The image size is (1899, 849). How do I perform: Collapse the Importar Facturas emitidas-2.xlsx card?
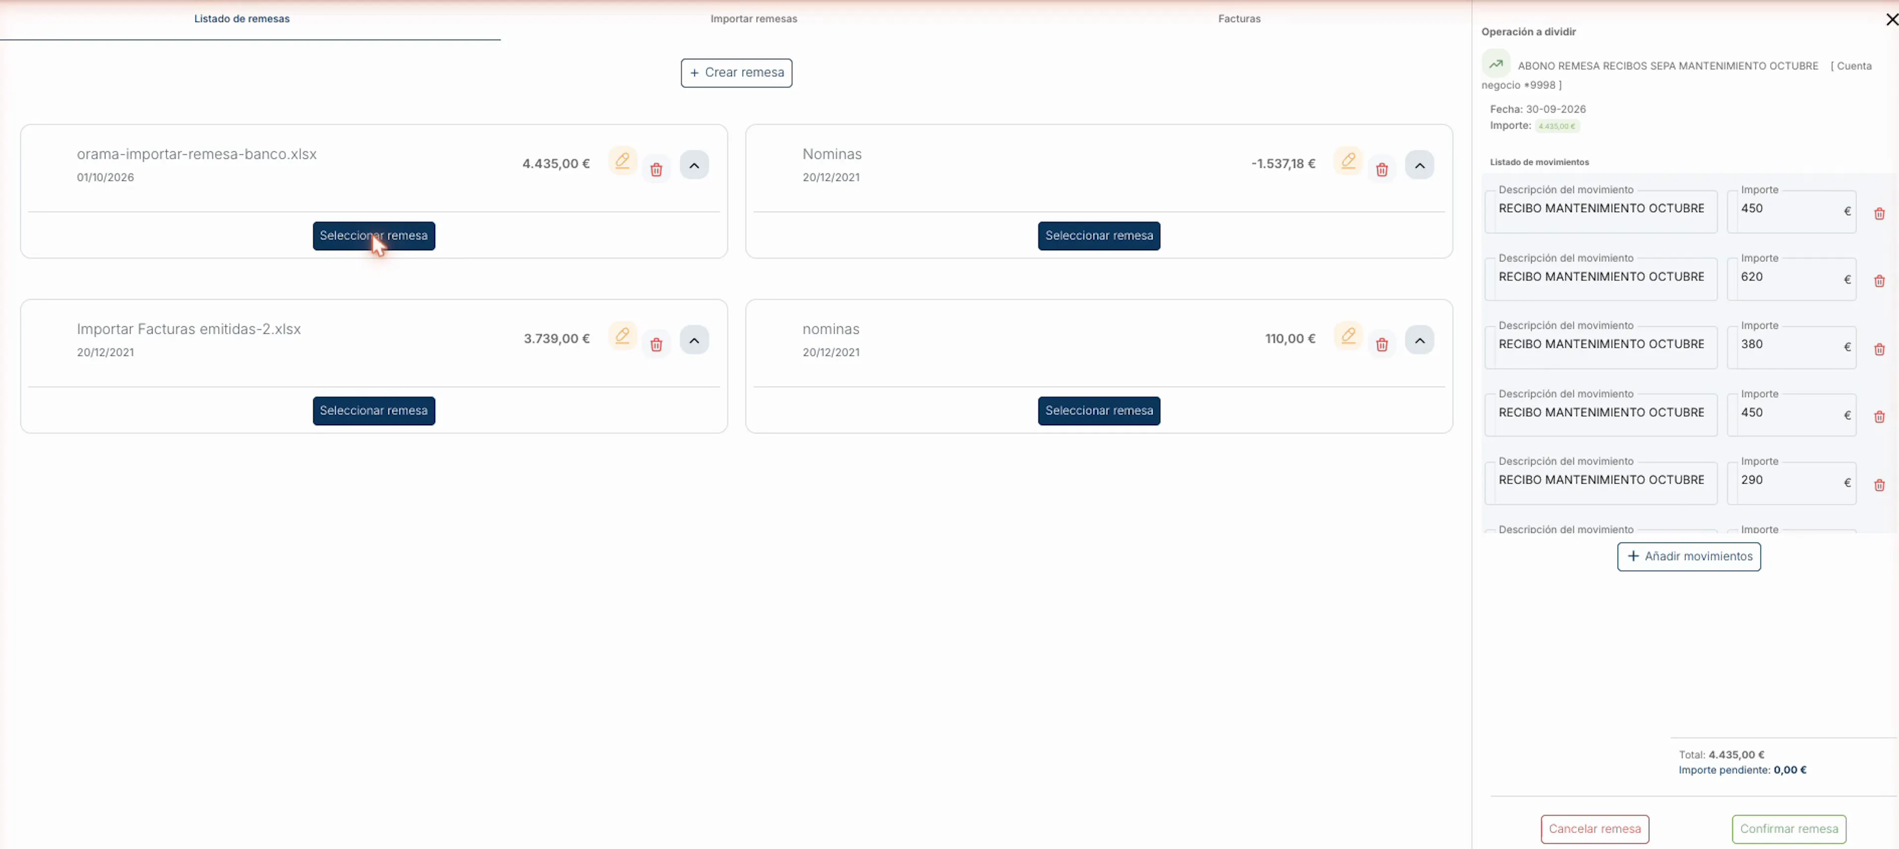coord(694,340)
